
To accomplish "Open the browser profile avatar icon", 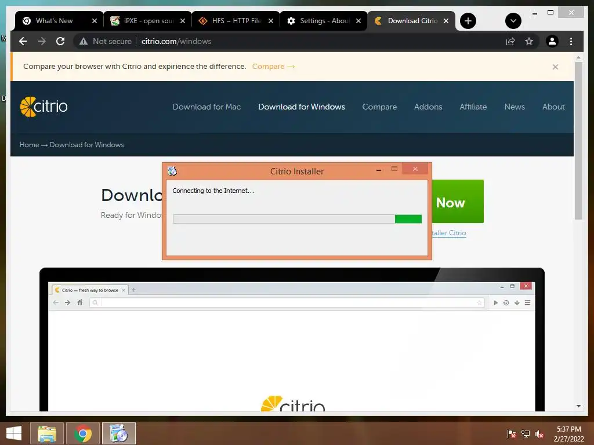I will coord(552,41).
